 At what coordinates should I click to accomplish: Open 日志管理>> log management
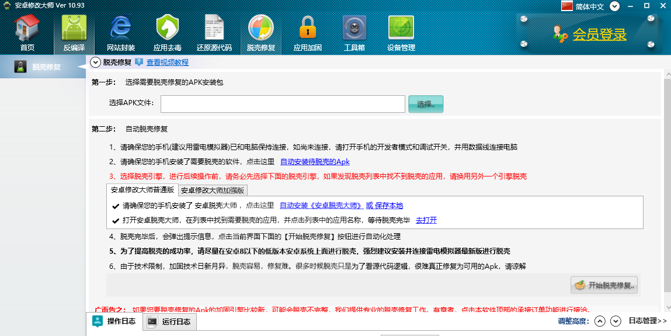tap(648, 321)
